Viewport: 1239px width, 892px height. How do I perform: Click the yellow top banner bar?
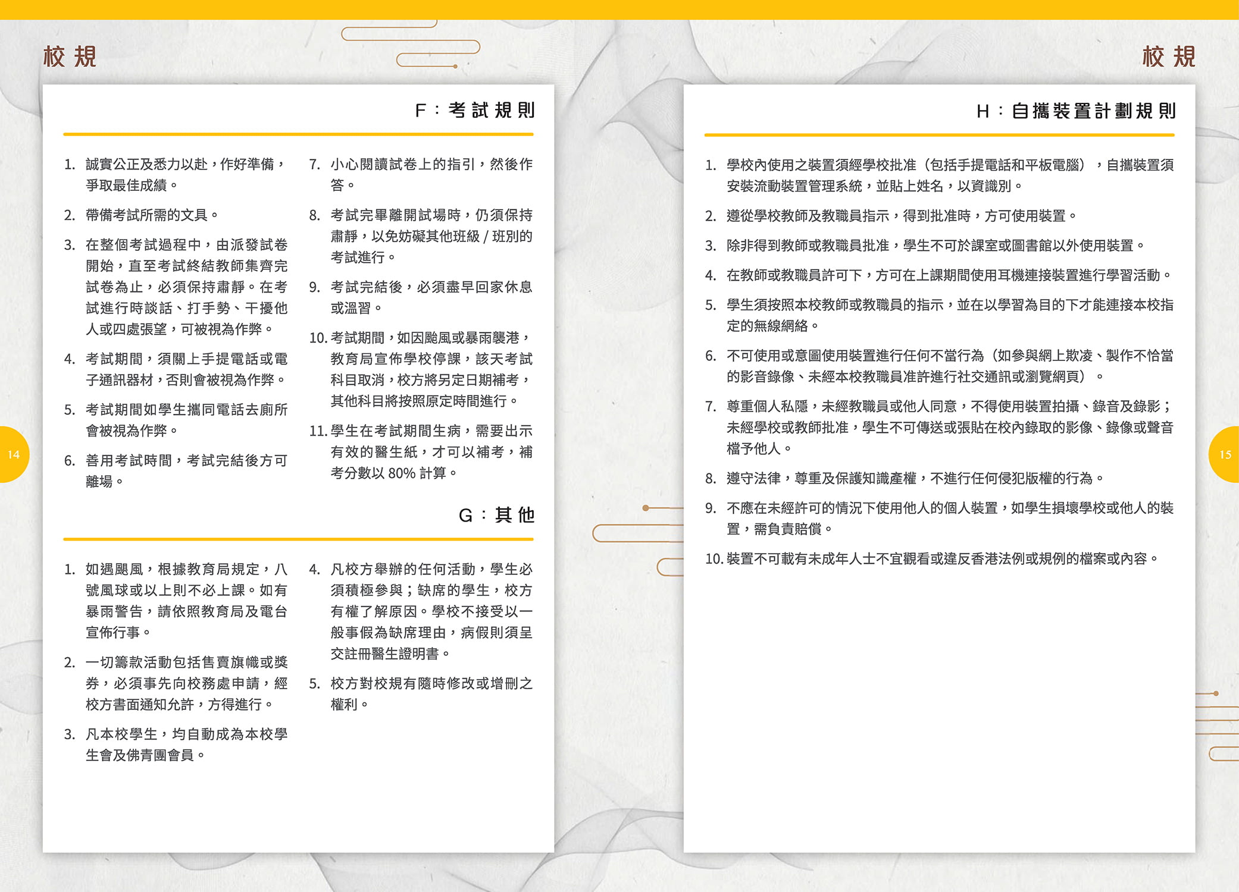(619, 9)
